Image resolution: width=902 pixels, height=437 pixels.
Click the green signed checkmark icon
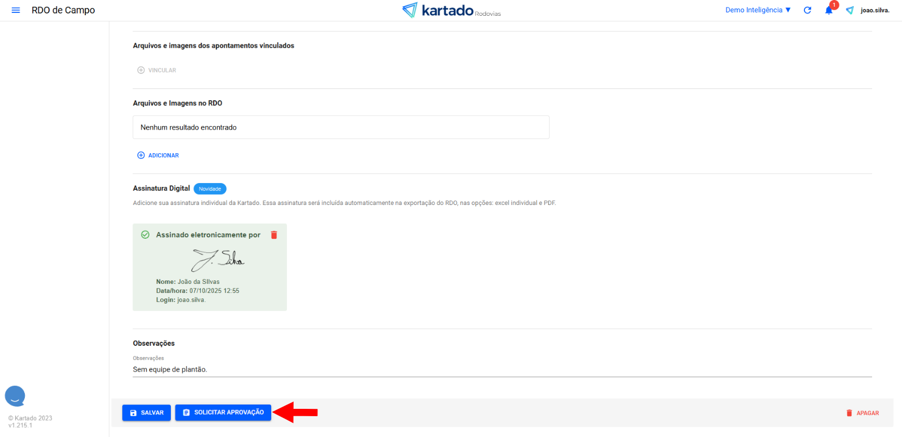pos(145,235)
